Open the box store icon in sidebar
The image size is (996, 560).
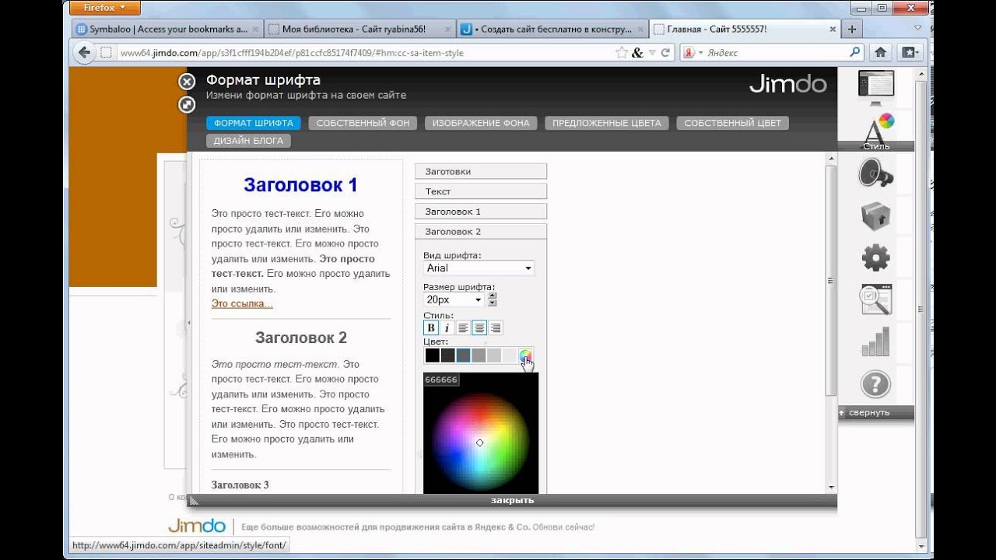(x=876, y=216)
